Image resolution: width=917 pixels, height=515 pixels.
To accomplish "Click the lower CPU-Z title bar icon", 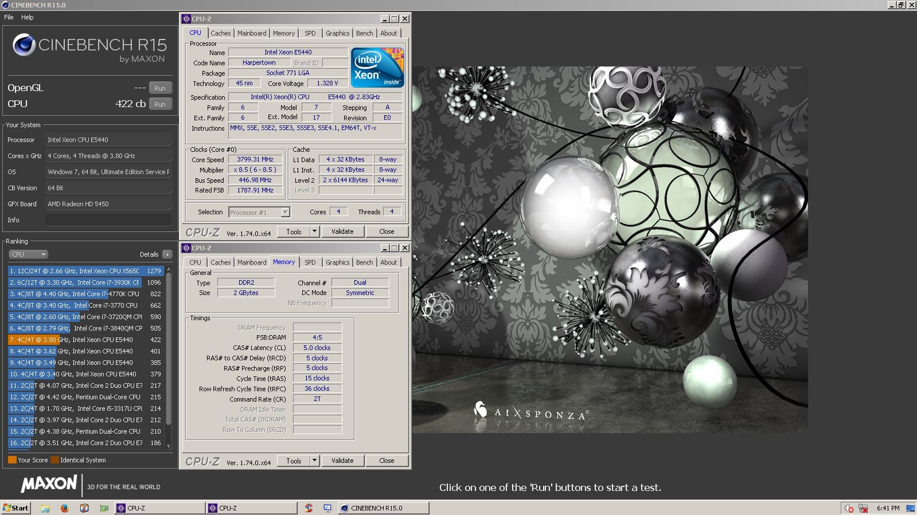I will 186,248.
